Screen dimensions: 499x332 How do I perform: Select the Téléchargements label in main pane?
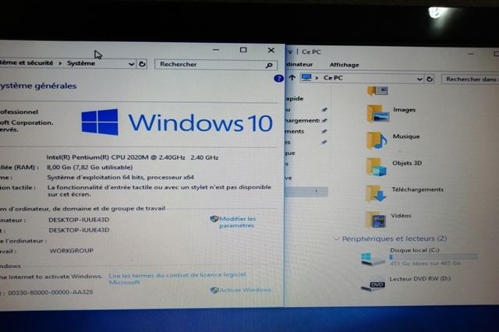tap(418, 189)
